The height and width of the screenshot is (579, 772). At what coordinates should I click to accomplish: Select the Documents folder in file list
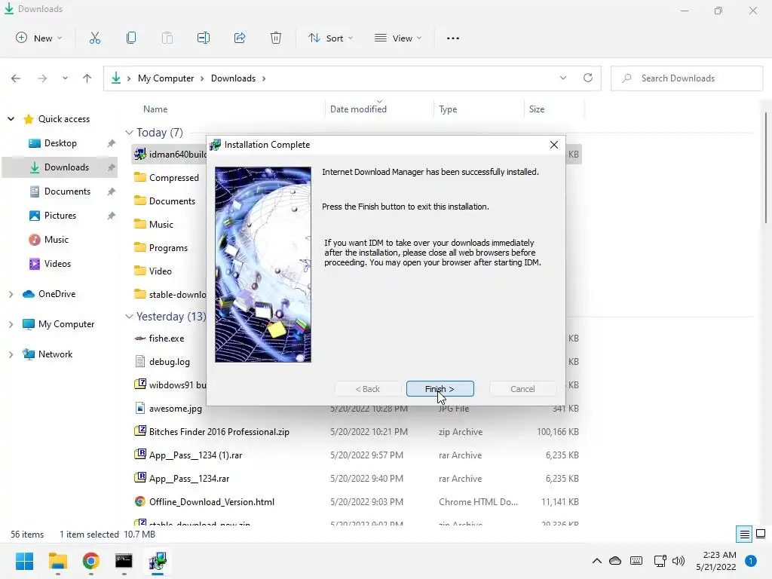[165, 201]
